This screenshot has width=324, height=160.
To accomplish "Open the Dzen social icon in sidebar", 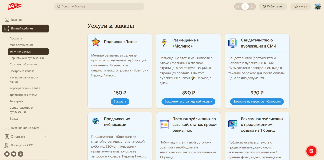I will (7, 154).
